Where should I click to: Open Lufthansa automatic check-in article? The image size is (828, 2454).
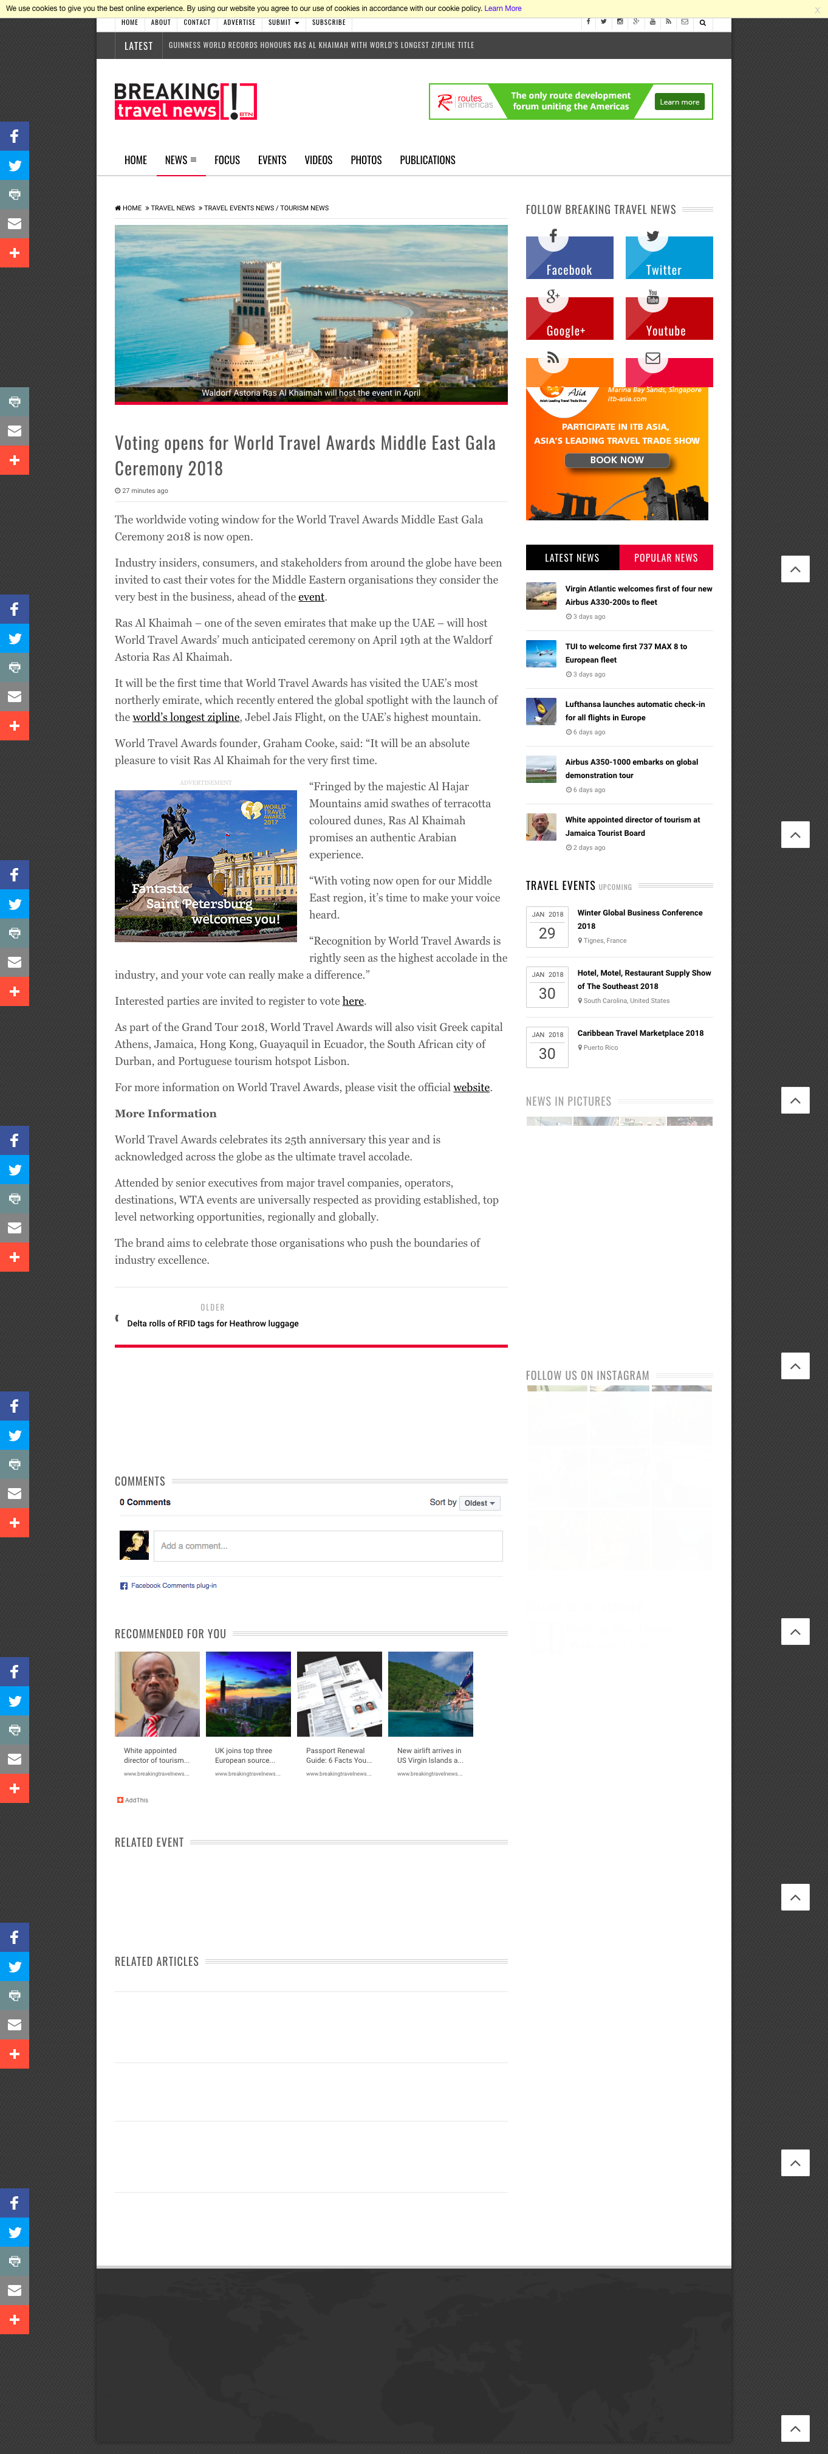tap(635, 711)
